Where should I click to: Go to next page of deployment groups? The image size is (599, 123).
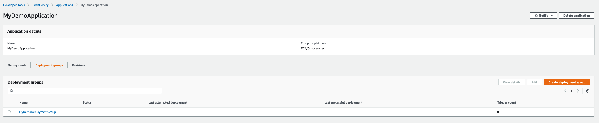pos(578,91)
